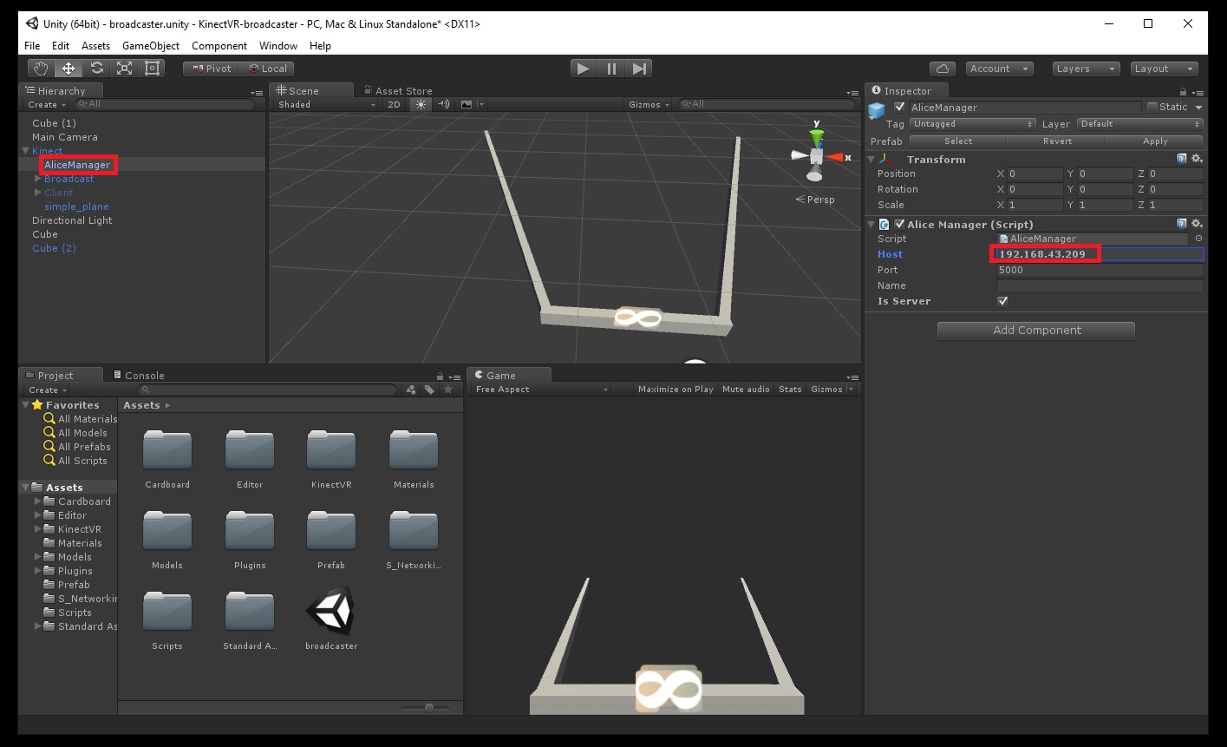Expand the Broadcast hierarchy item
1227x747 pixels.
[x=38, y=179]
